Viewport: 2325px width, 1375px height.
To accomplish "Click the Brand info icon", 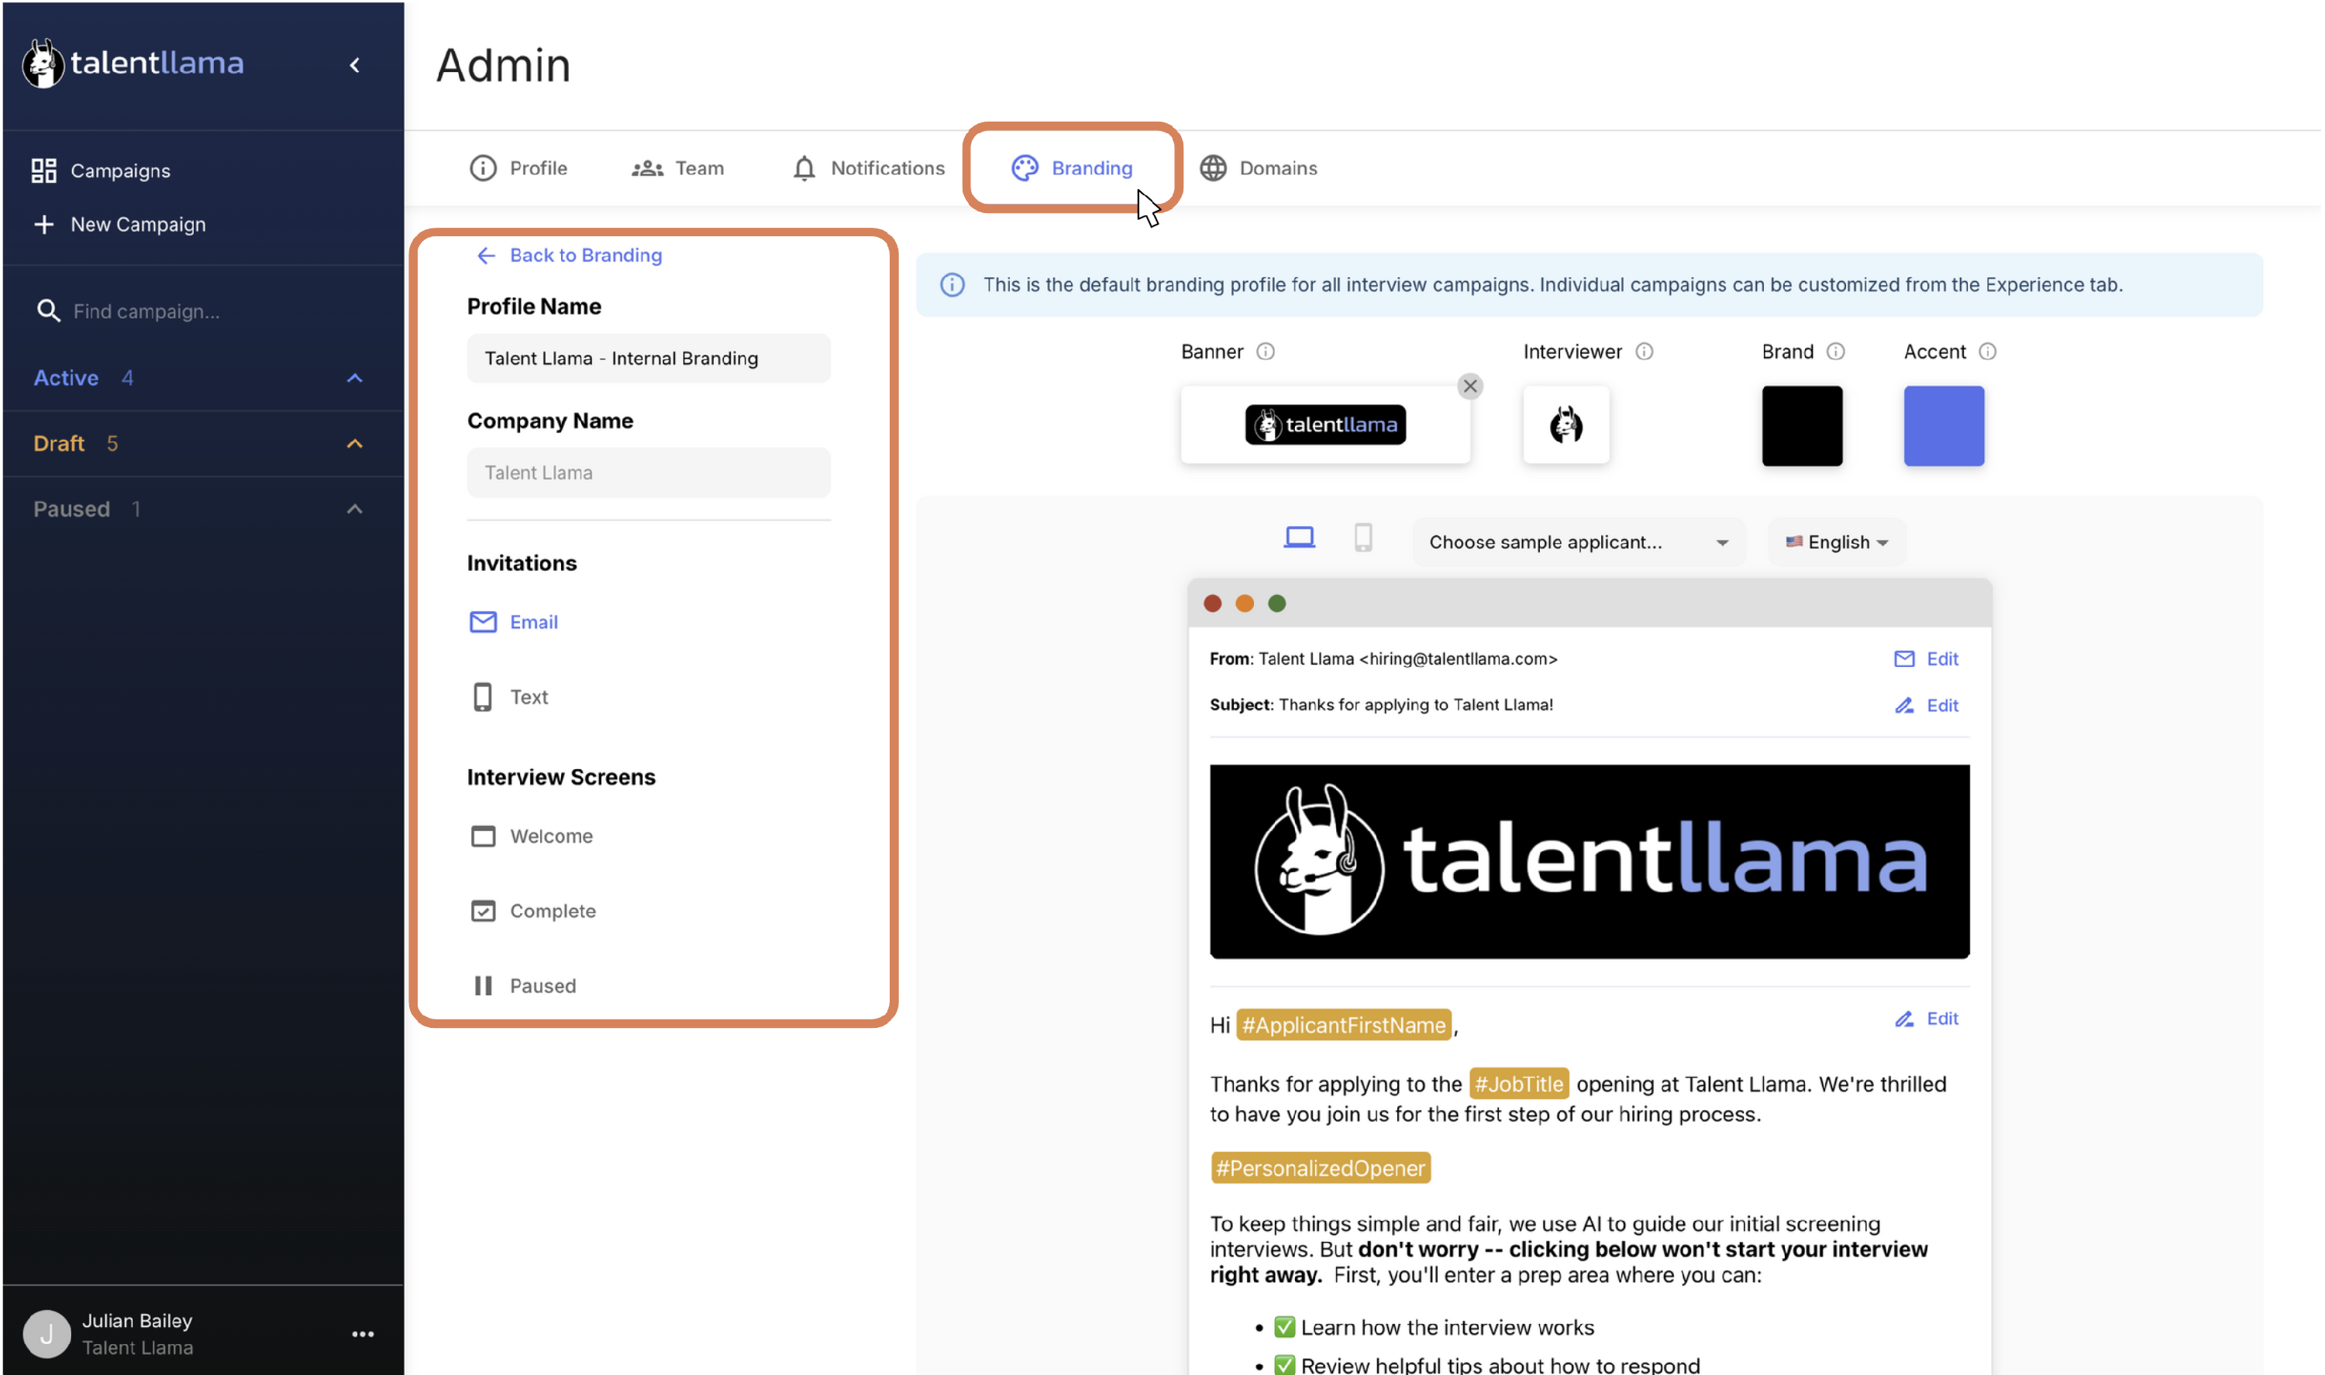I will pyautogui.click(x=1838, y=352).
